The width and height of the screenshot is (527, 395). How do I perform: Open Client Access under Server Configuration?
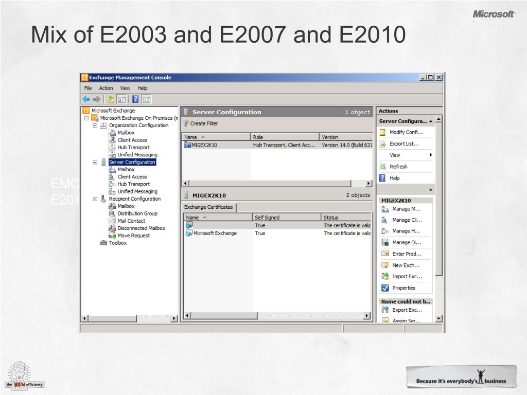point(132,177)
